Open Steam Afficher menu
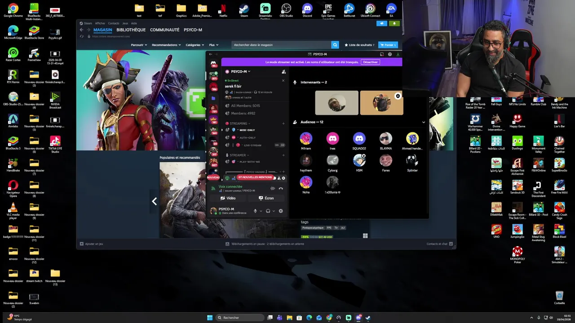575x323 pixels. coord(100,23)
